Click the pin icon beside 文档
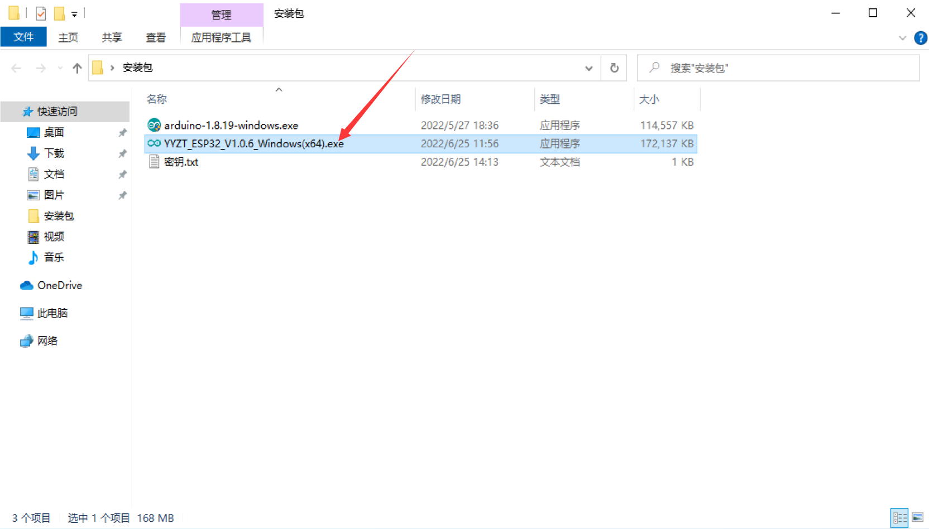This screenshot has height=529, width=929. click(122, 175)
